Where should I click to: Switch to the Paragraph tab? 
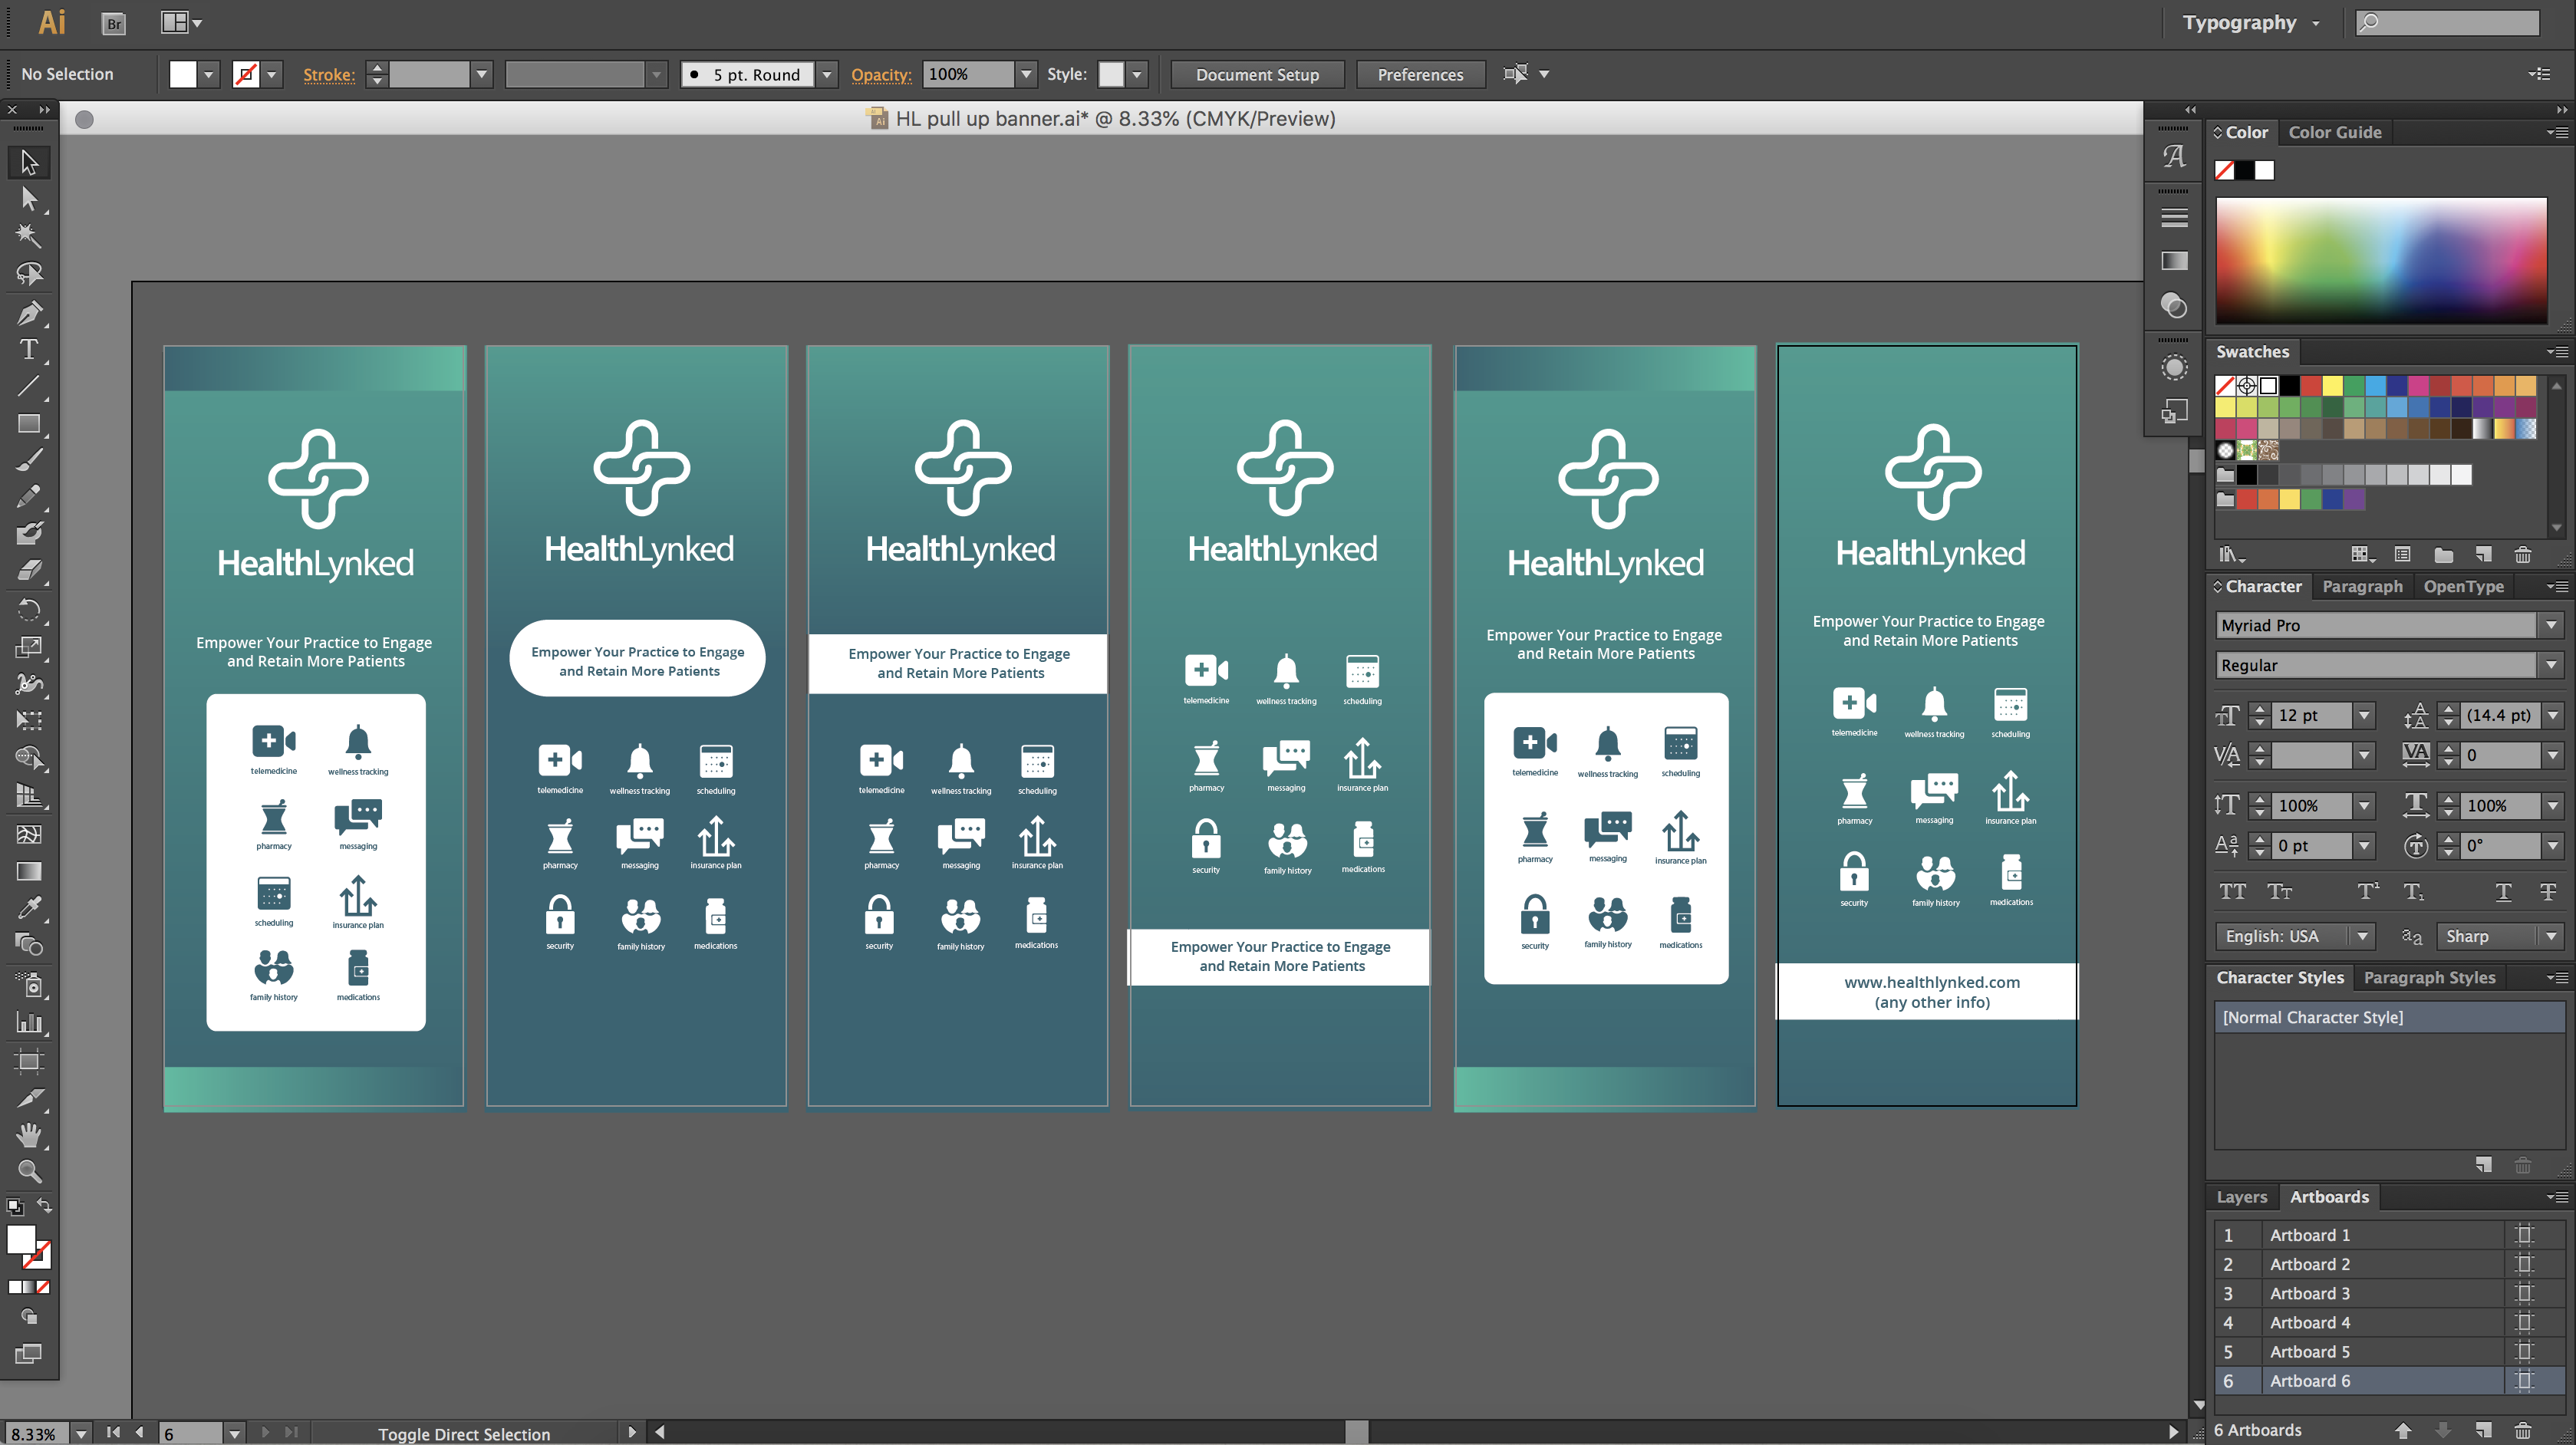(2362, 586)
